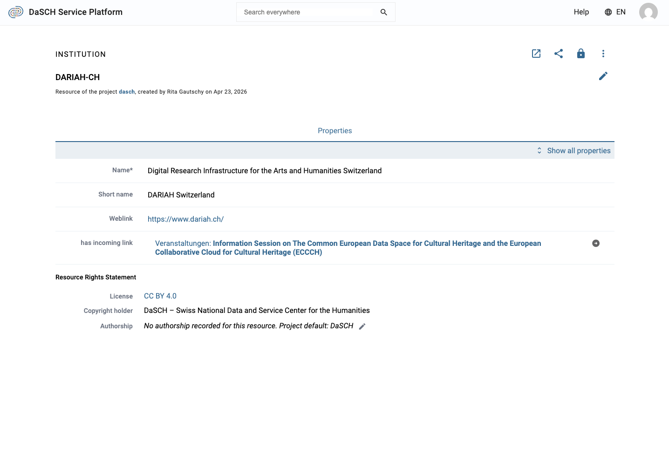669x475 pixels.
Task: Click the 'Short name' property label
Action: click(116, 194)
